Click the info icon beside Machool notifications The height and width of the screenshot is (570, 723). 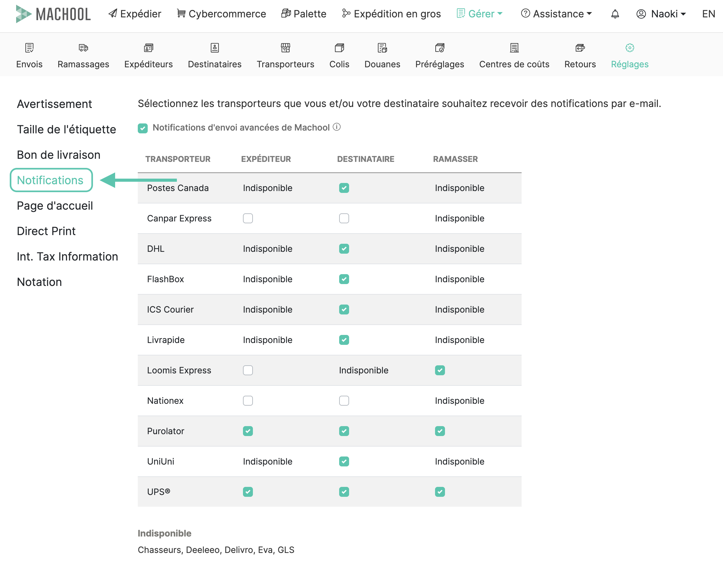click(337, 127)
